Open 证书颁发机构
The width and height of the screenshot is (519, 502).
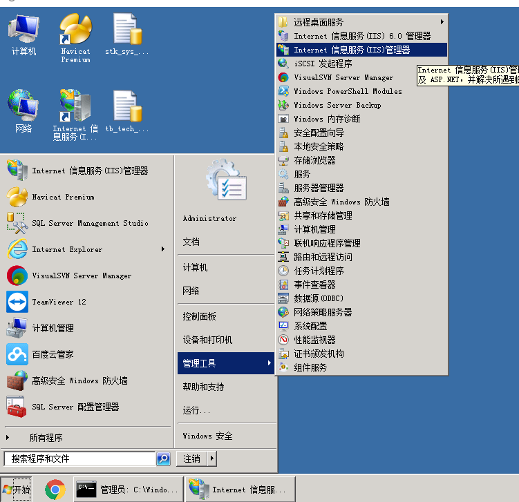coord(361,354)
